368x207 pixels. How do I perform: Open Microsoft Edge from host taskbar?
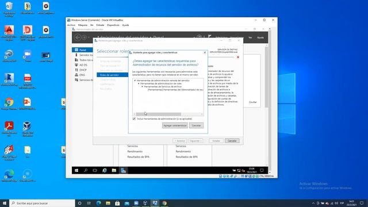(98, 203)
